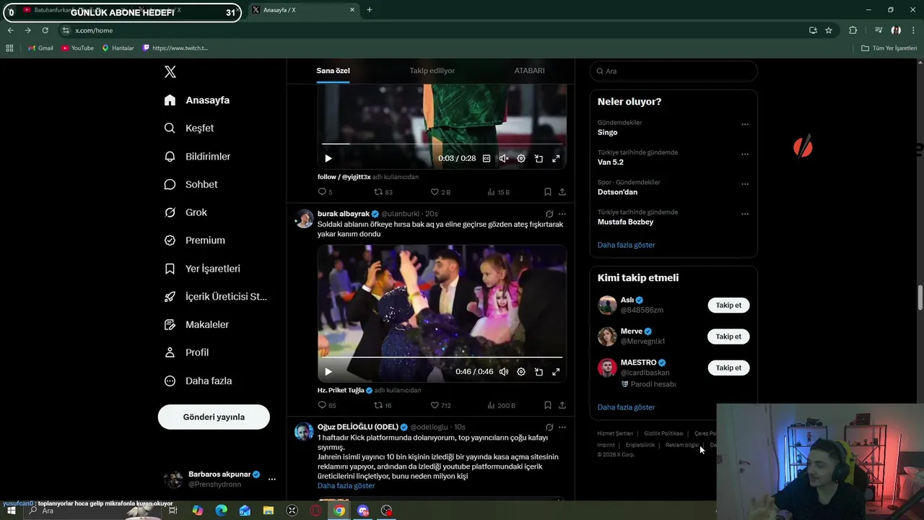Follow MAESTRO with Takip et

tap(728, 368)
